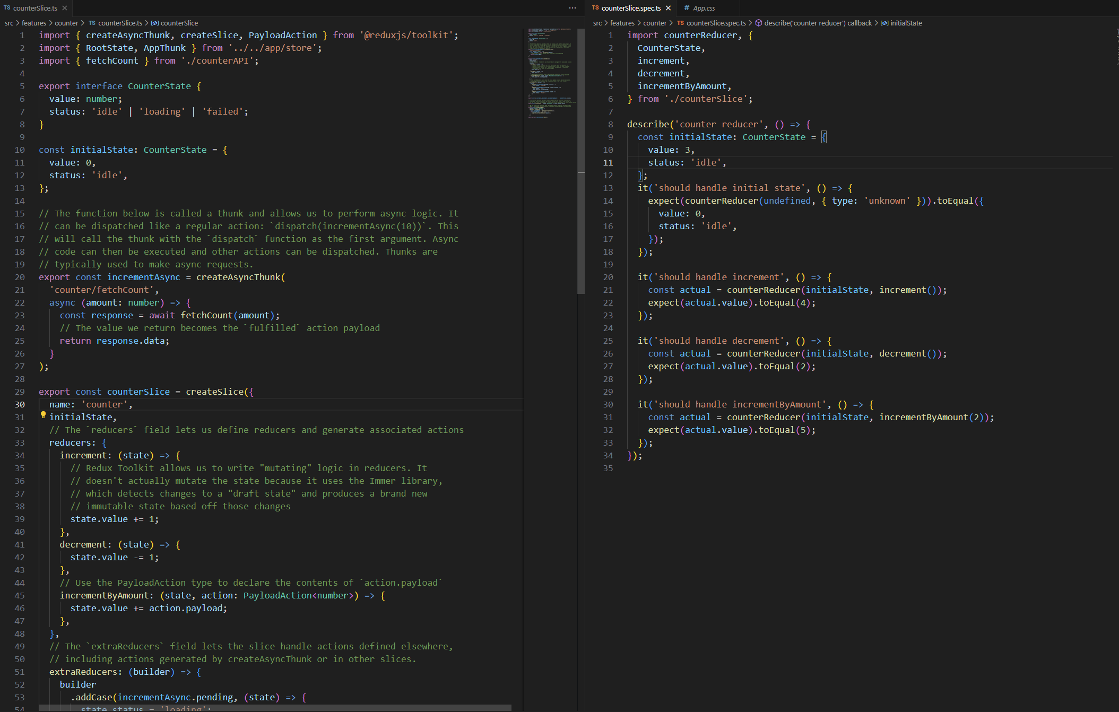The height and width of the screenshot is (712, 1119).
Task: Click 'state.value -= 1;' statement
Action: 115,557
